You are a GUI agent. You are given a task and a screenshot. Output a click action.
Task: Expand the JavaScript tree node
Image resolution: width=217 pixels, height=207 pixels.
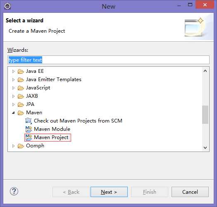(13, 88)
